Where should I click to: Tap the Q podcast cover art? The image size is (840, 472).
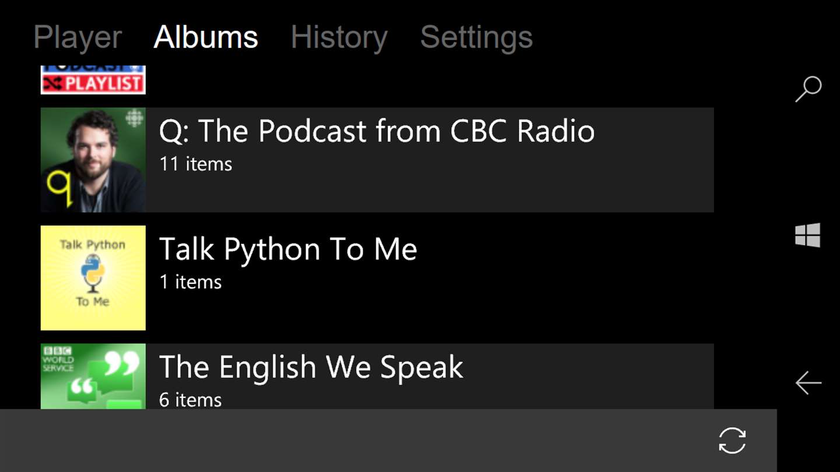[x=93, y=160]
